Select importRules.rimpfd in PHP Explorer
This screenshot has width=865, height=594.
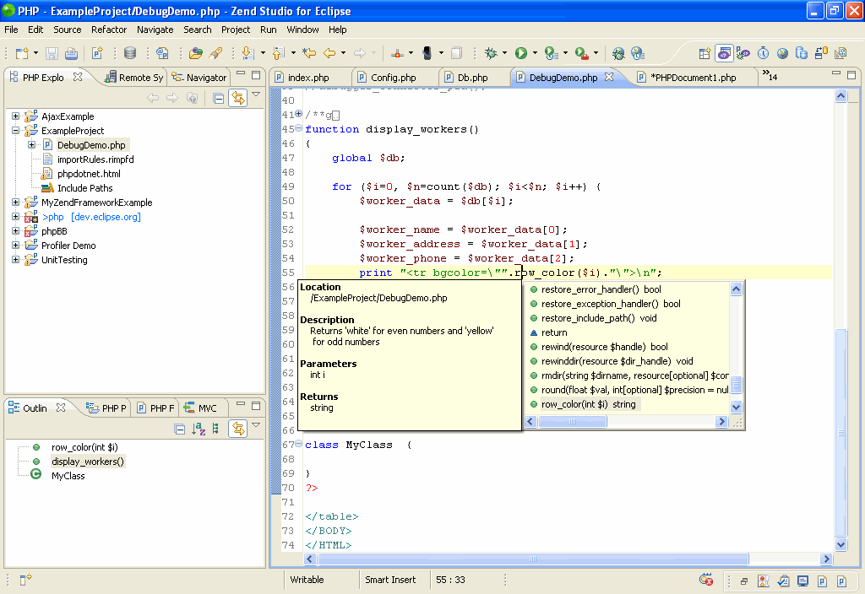tap(95, 159)
